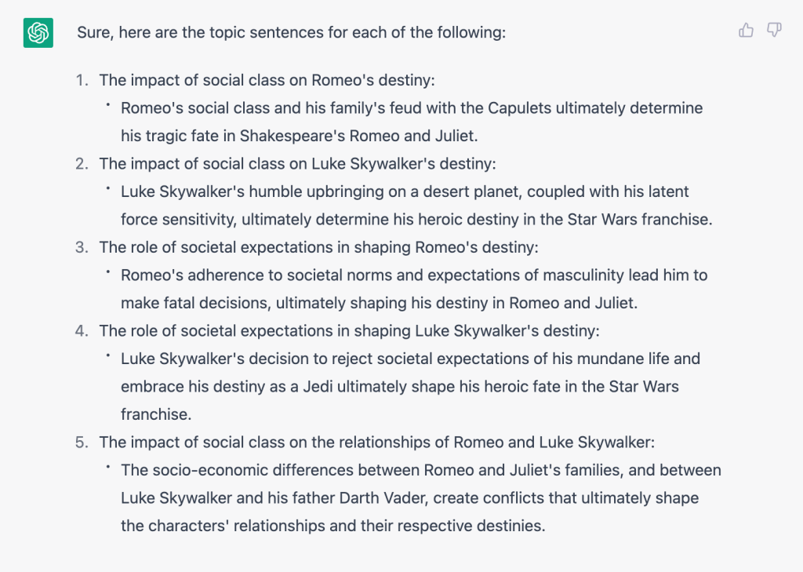This screenshot has height=572, width=803.
Task: Click the ChatGPT avatar logo
Action: pyautogui.click(x=38, y=33)
